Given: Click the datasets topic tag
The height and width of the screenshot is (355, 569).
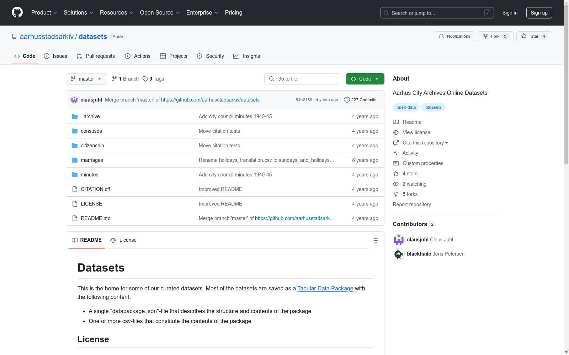Looking at the screenshot, I should click(434, 107).
